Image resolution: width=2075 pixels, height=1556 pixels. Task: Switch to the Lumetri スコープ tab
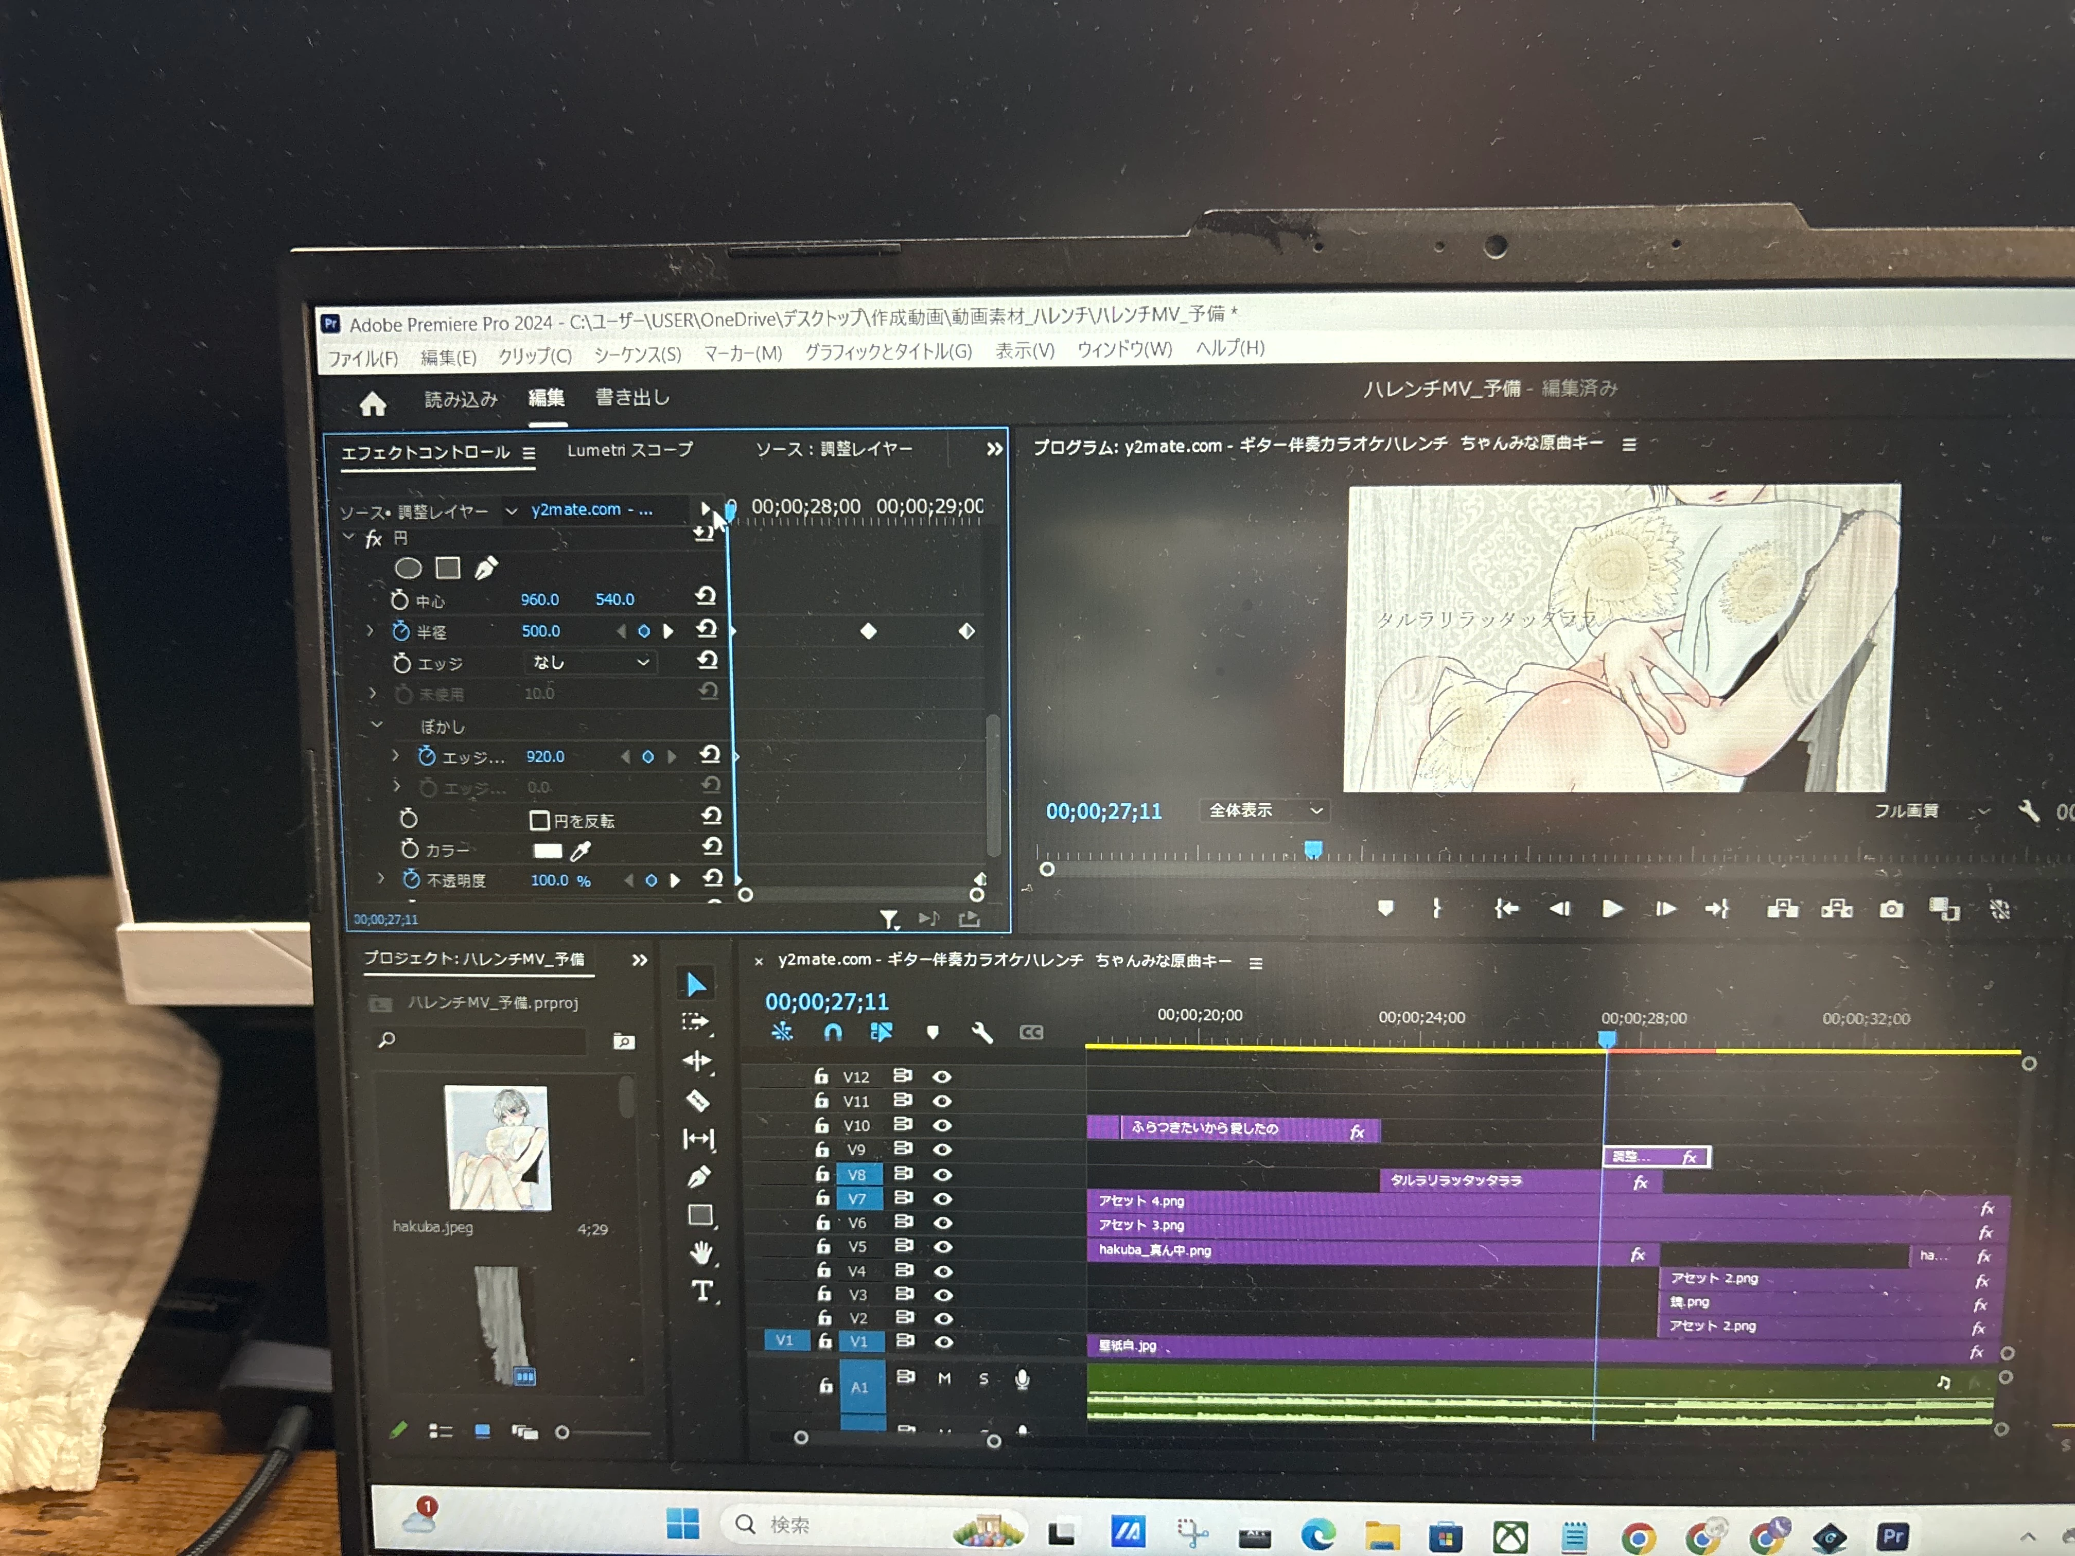[x=629, y=450]
